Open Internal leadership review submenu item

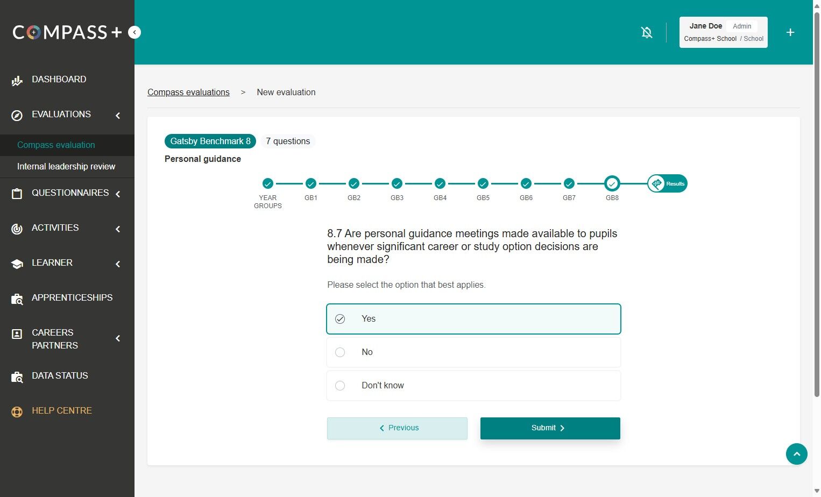coord(67,167)
